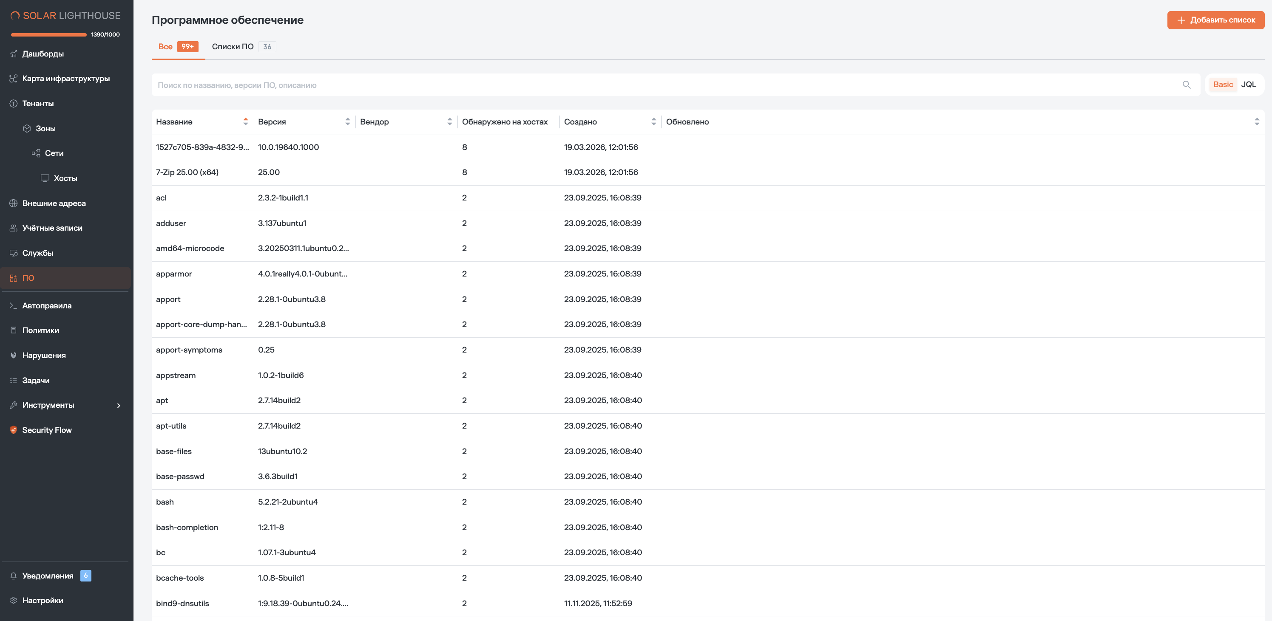Switch search mode to JQL
Screen dimensions: 1272x621
[1249, 85]
